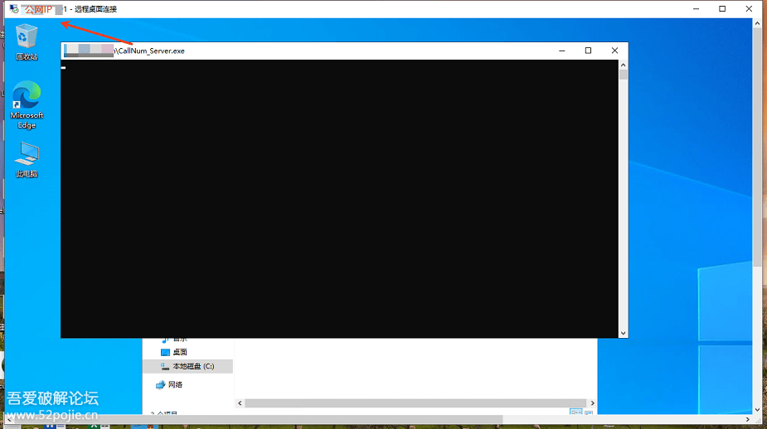
Task: Click the remote desktop vertical scrollbar down arrow
Action: (x=758, y=409)
